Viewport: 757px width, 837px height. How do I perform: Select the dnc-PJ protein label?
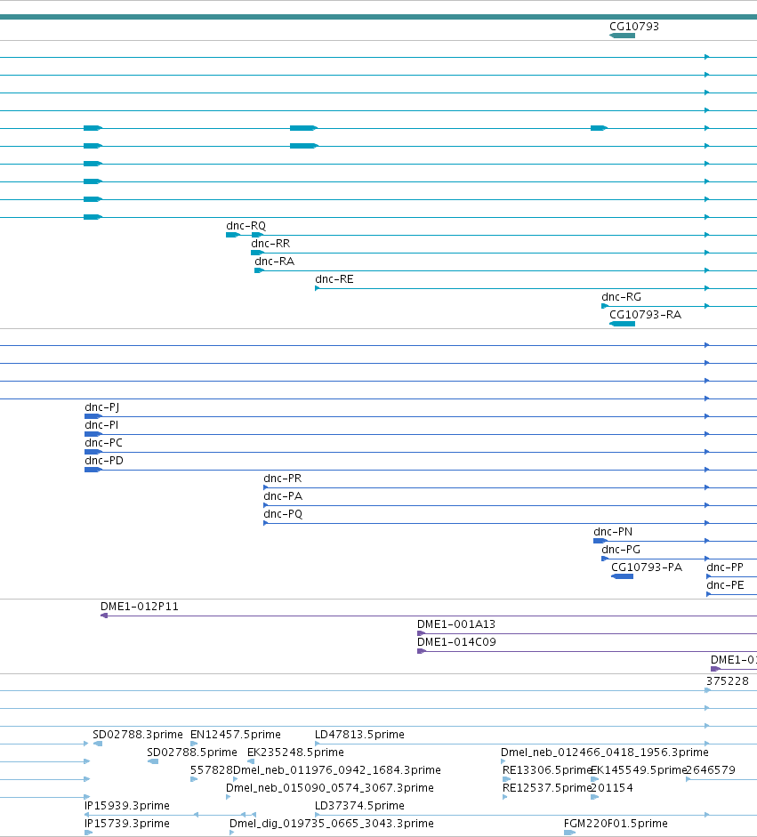click(x=102, y=407)
